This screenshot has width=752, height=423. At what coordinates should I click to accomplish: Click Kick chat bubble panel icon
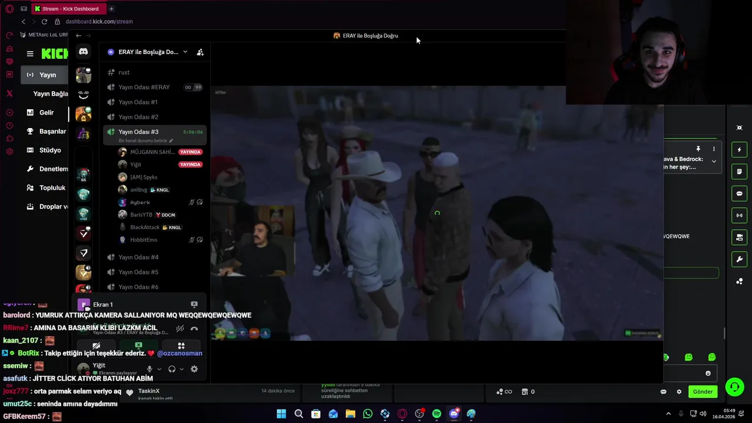tap(739, 193)
